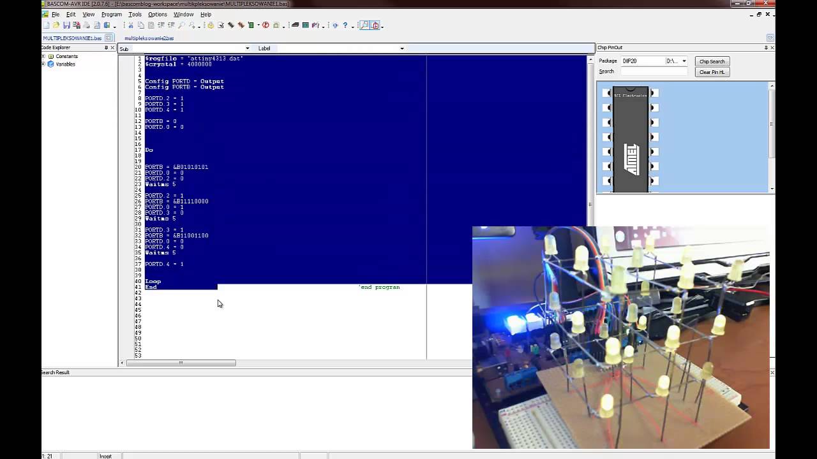Click the Print toolbar icon
This screenshot has height=459, width=817.
point(86,25)
